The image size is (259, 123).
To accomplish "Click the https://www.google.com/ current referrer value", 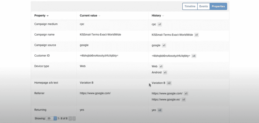I will coord(95,93).
